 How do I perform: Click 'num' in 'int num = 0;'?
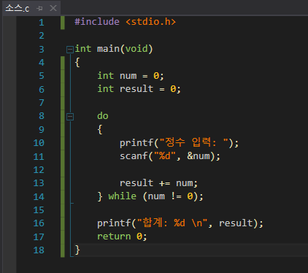[x=128, y=76]
